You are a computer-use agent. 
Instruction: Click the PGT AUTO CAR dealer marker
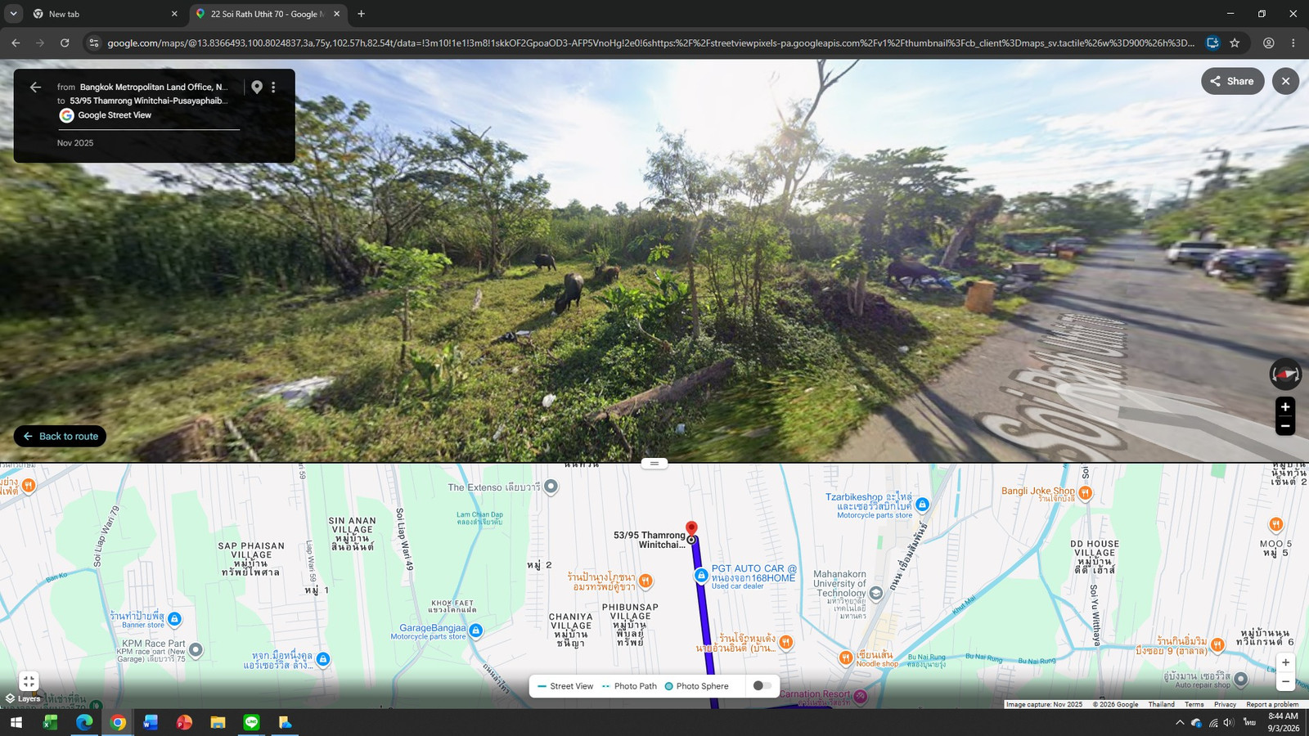point(701,576)
